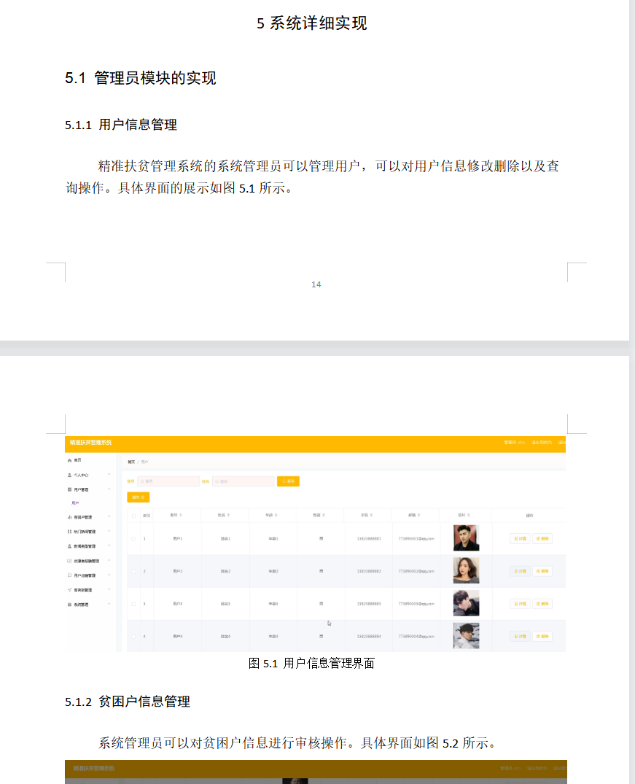635x784 pixels.
Task: Open 贫困户管理 via its chart icon
Action: pos(69,517)
